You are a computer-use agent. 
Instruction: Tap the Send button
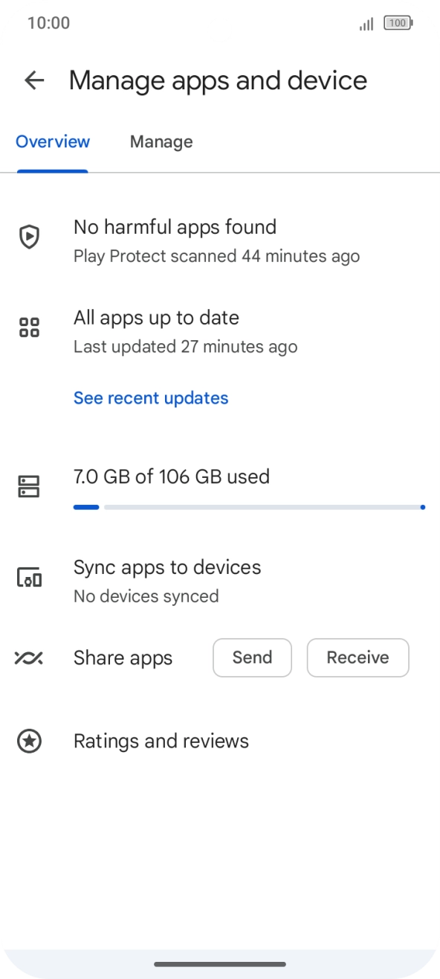(x=253, y=657)
